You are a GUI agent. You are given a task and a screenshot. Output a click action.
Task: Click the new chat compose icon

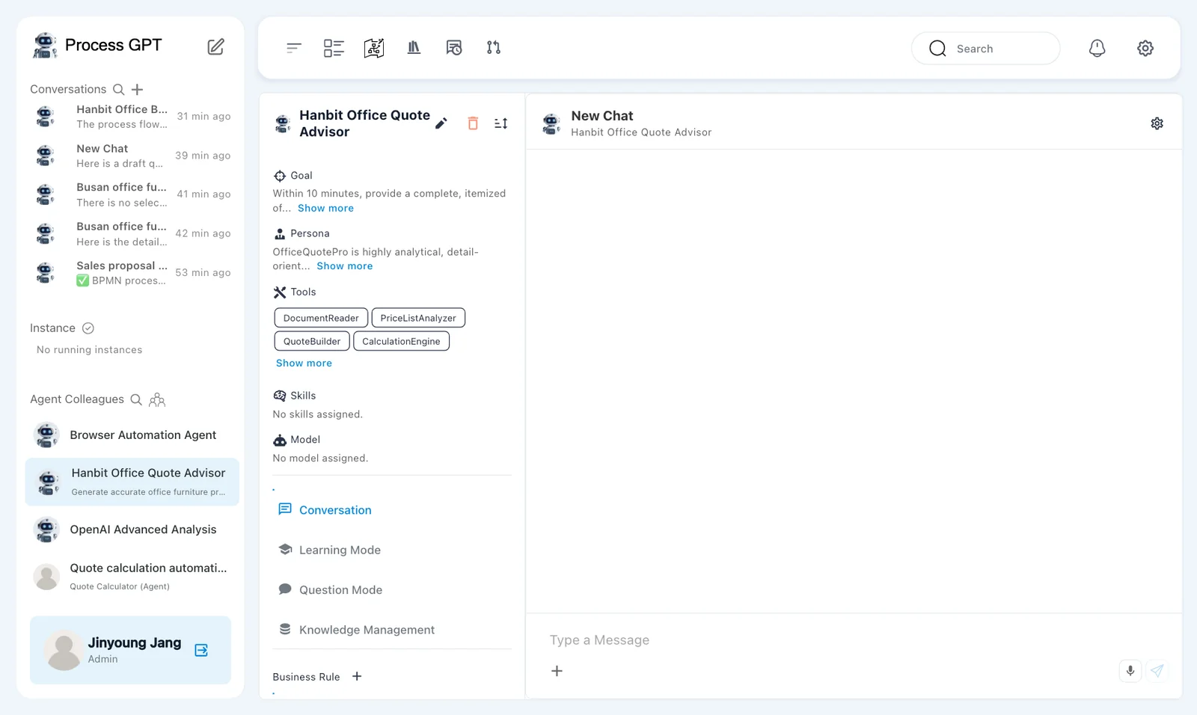pyautogui.click(x=215, y=46)
